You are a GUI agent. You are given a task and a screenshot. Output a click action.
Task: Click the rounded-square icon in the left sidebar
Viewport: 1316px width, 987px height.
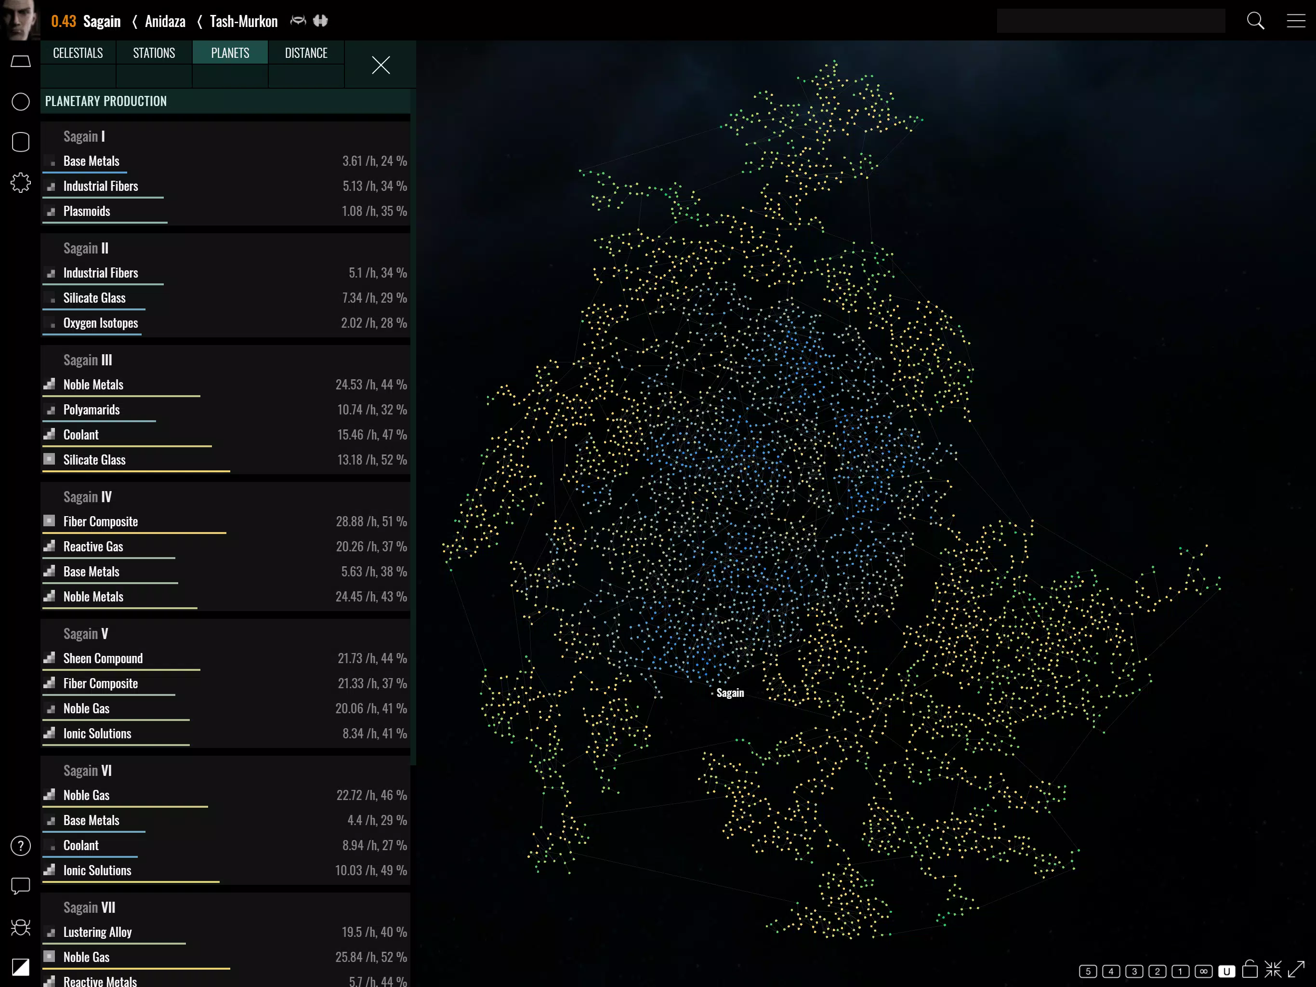[x=21, y=142]
